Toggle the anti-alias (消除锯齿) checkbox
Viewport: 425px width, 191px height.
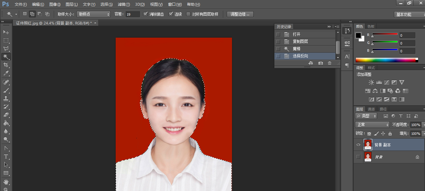pyautogui.click(x=145, y=14)
